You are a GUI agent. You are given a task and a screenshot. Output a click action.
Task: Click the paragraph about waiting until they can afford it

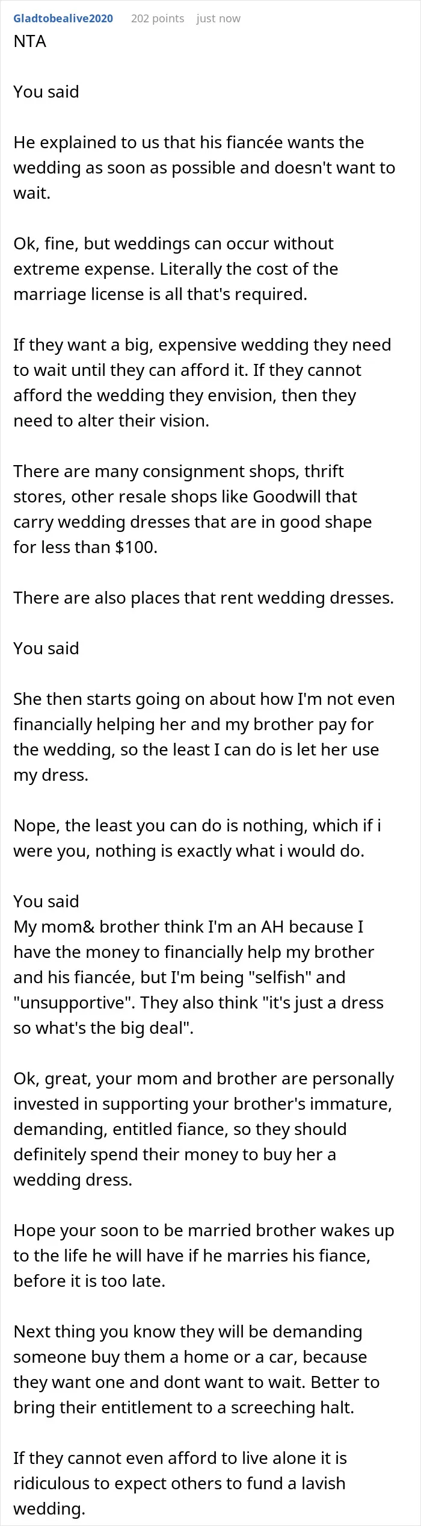202,383
